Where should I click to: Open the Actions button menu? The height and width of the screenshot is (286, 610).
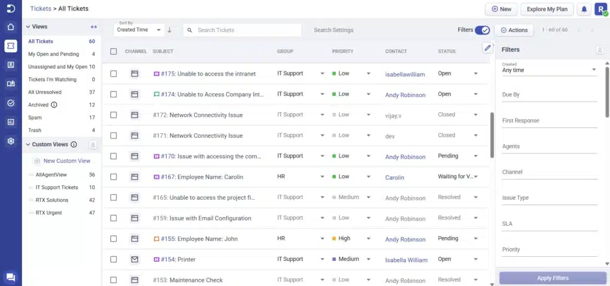[x=514, y=30]
